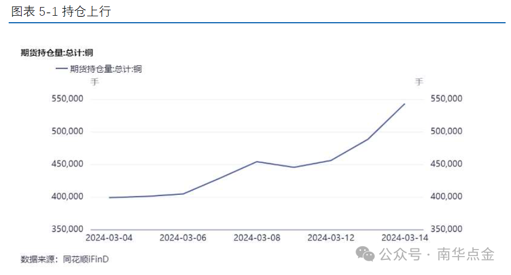Screen dimensions: 511x275
Task: Click the line's local peak at 2024-03-08
Action: (257, 161)
